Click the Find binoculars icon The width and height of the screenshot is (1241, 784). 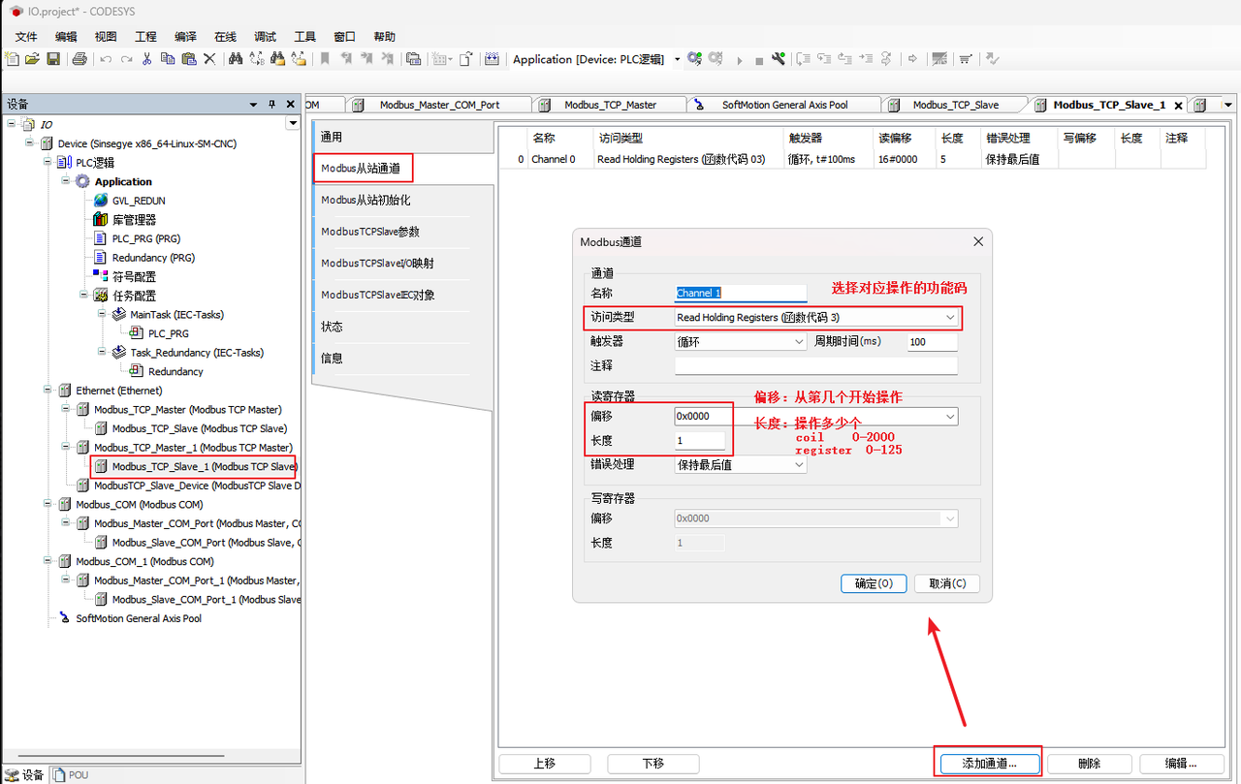[x=235, y=59]
